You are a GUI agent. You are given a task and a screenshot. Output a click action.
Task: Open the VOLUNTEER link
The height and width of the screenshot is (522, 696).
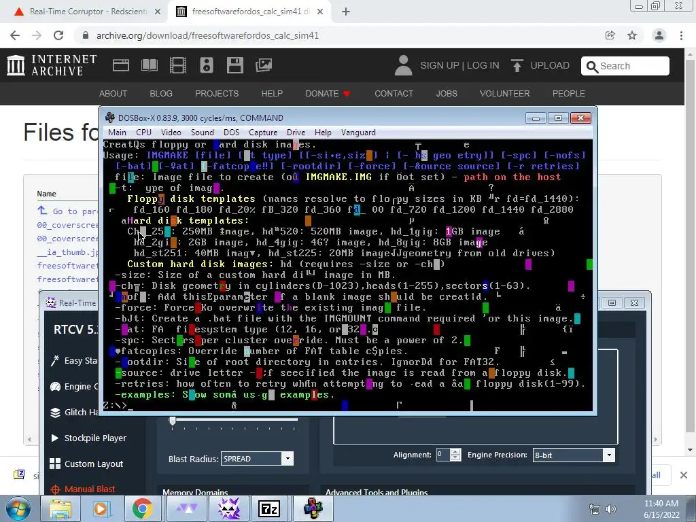coord(505,94)
